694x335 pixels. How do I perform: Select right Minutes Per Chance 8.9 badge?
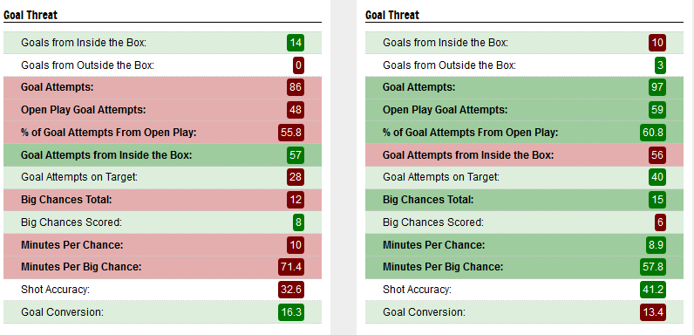click(x=656, y=244)
